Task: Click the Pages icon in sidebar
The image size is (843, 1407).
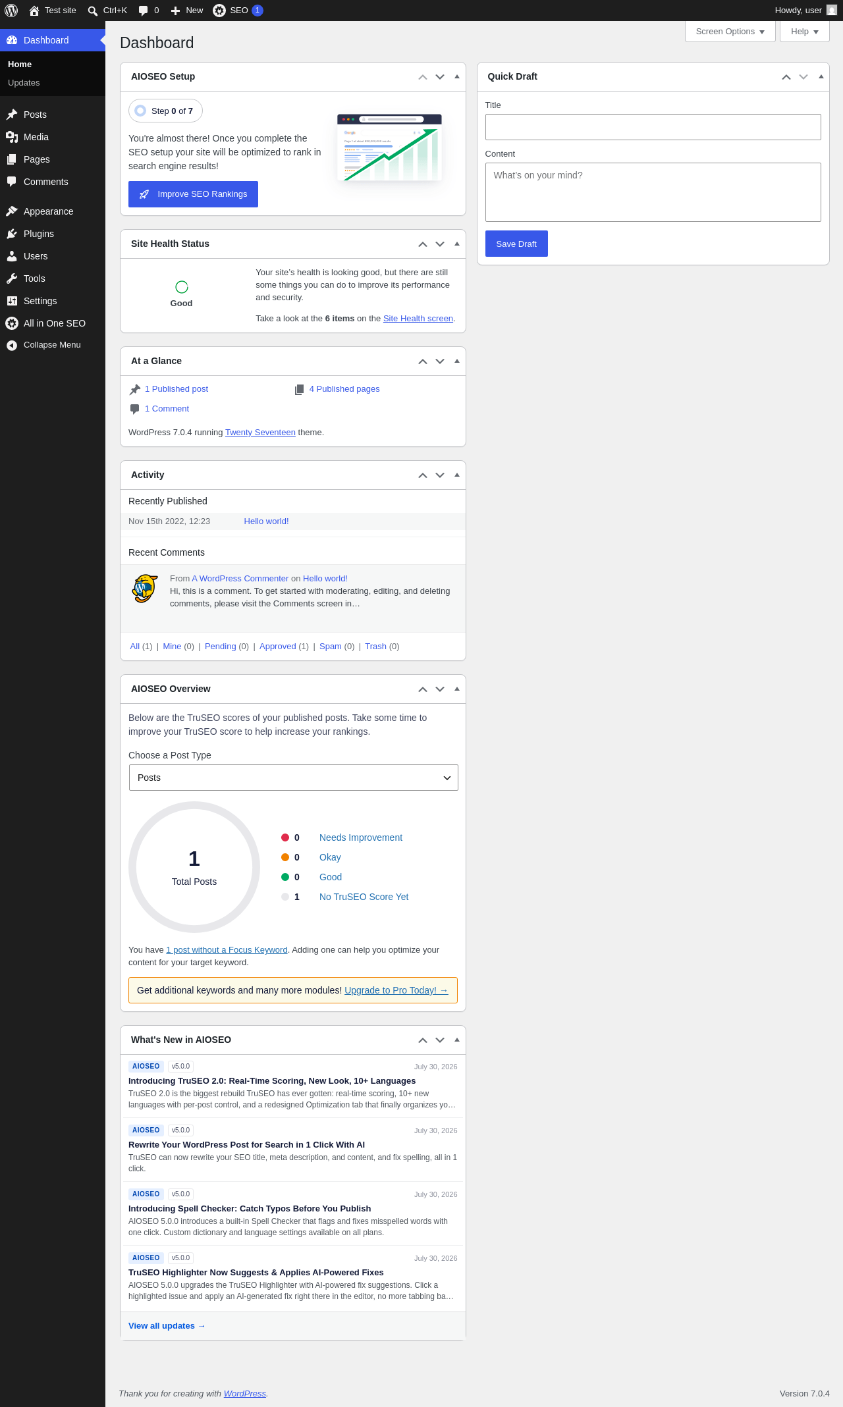Action: tap(12, 159)
